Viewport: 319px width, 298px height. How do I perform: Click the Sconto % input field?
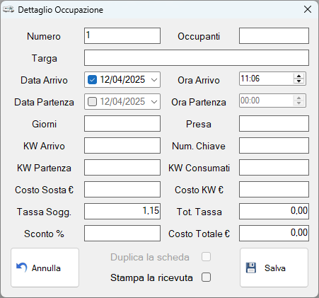point(122,234)
